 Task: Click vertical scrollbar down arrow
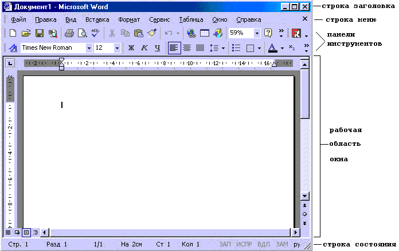pos(304,196)
